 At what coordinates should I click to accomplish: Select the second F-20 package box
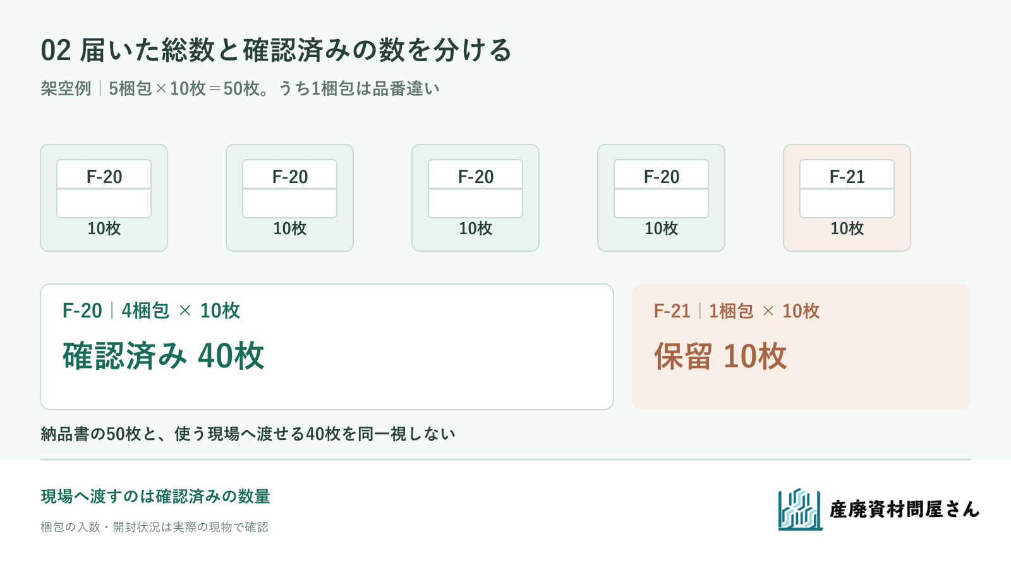click(x=290, y=198)
